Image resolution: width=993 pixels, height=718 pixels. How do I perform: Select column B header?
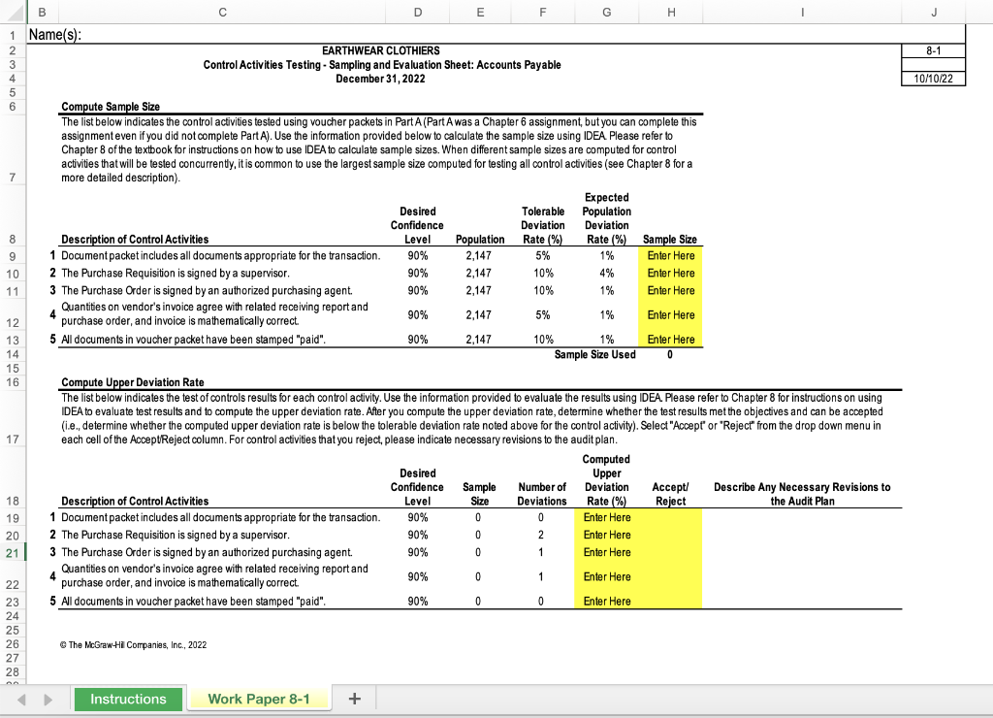click(x=41, y=12)
